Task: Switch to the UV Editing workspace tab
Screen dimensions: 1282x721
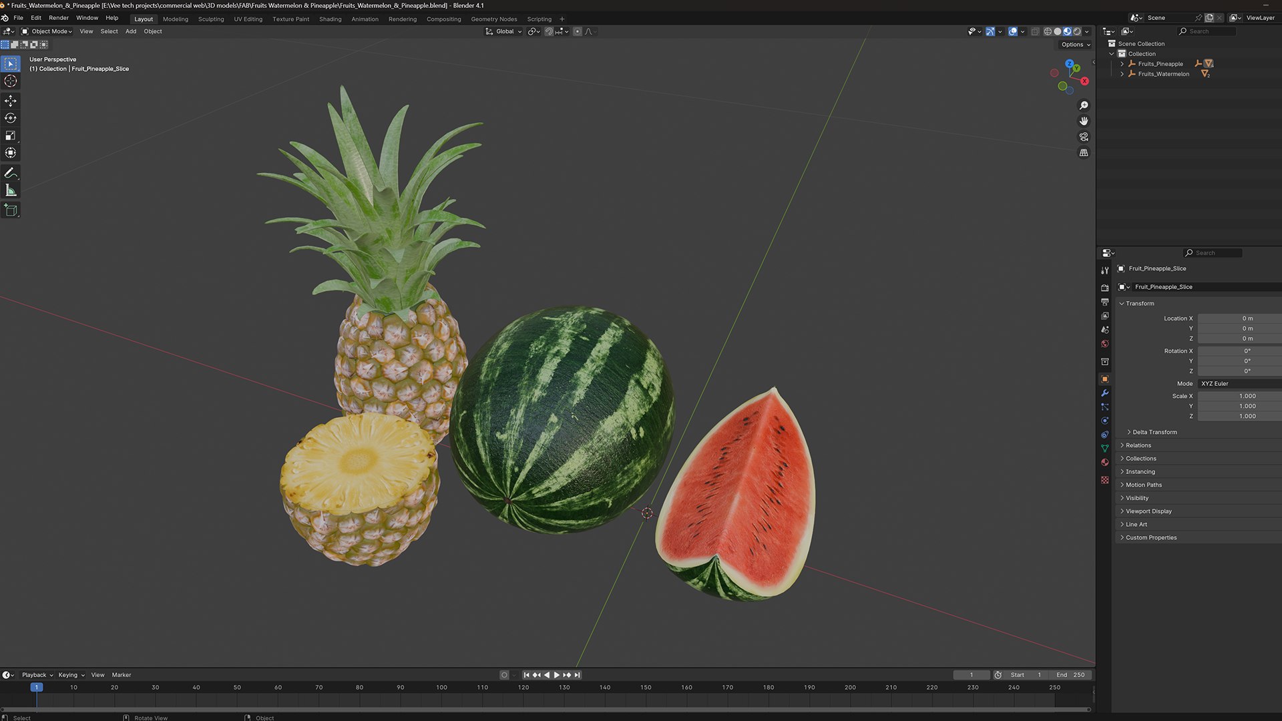Action: [x=248, y=19]
